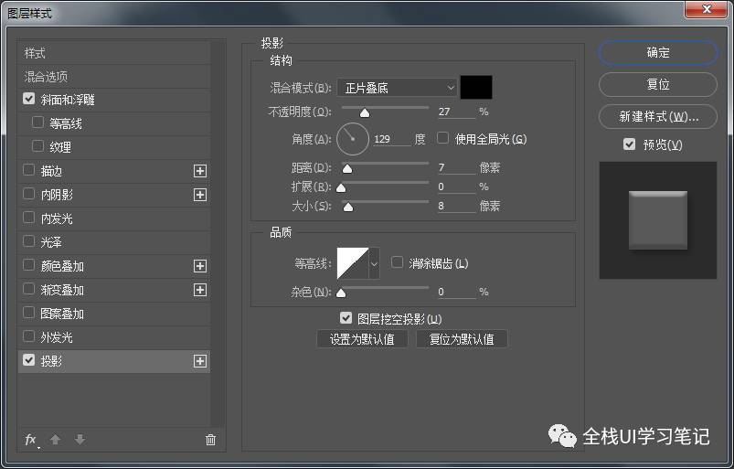The height and width of the screenshot is (469, 734).
Task: Adjust the 距离 slider
Action: (x=346, y=168)
